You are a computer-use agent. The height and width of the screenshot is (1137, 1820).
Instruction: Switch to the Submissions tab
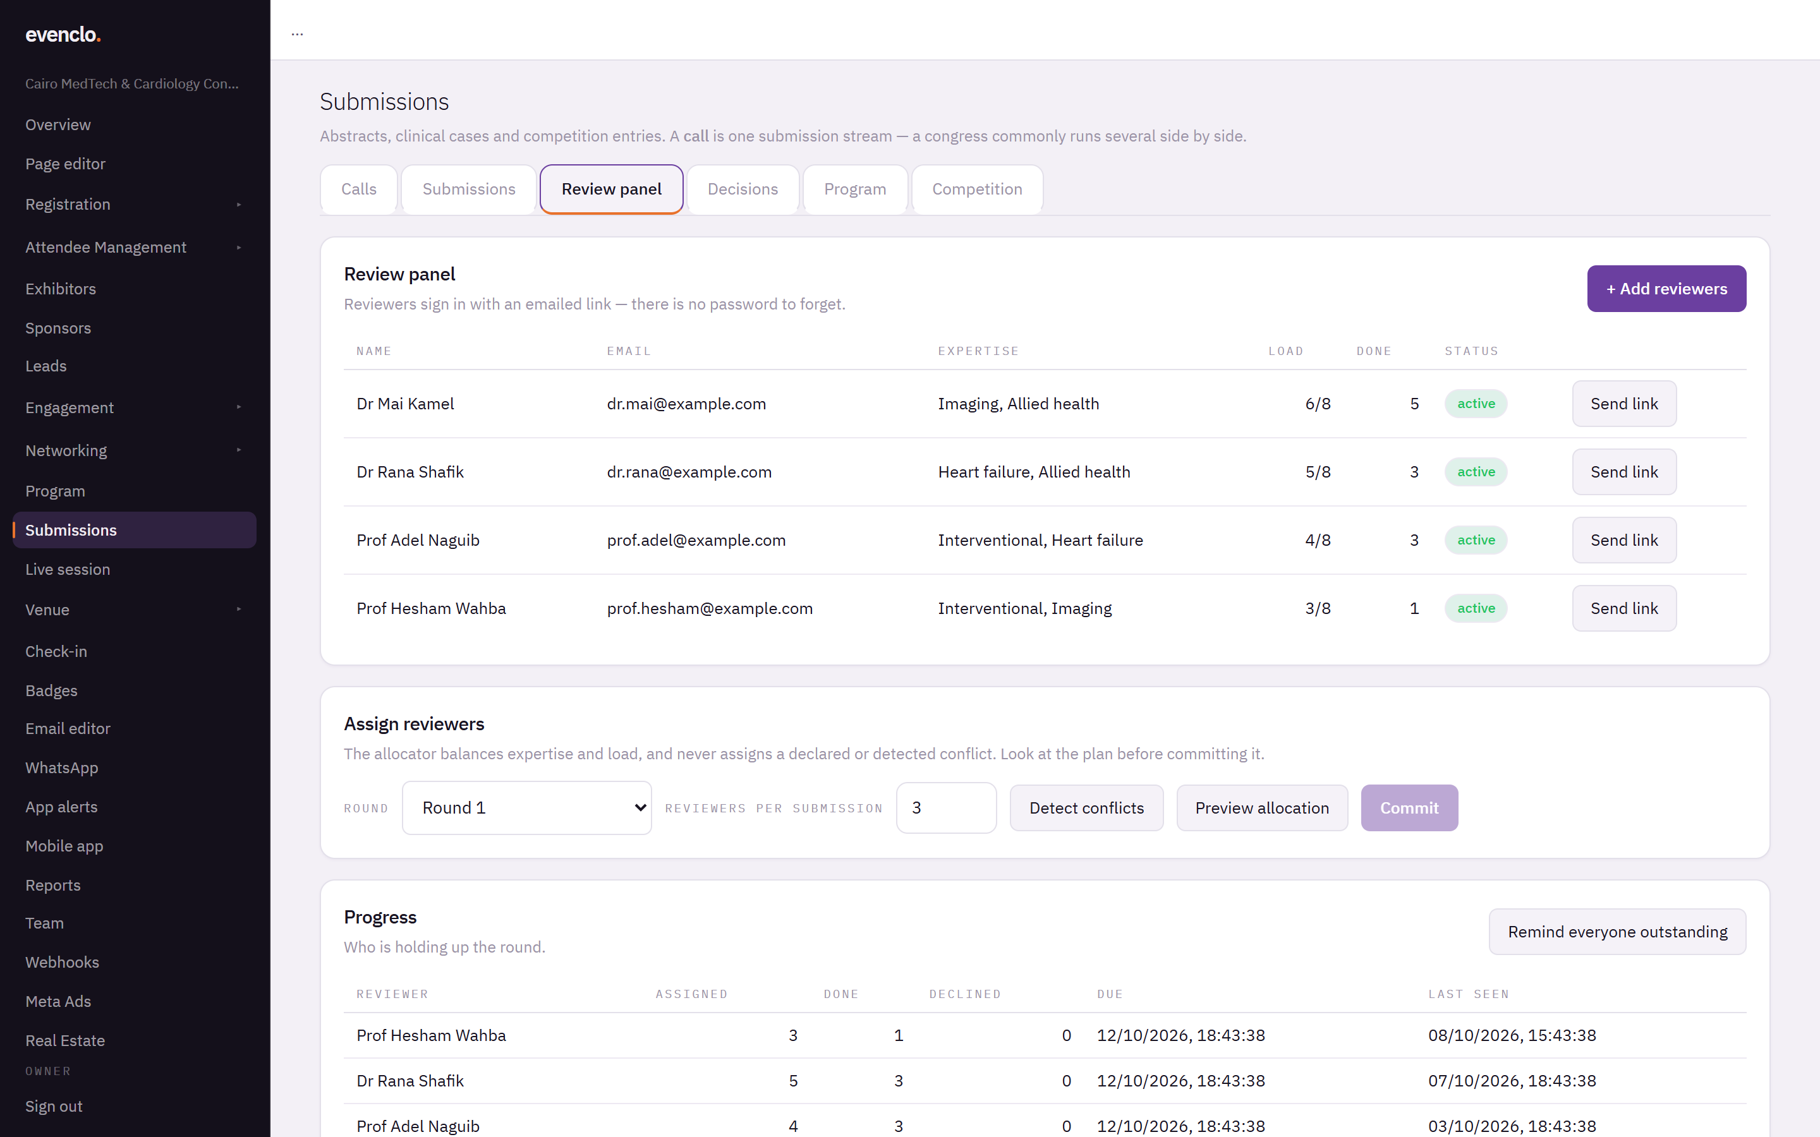[x=468, y=189]
